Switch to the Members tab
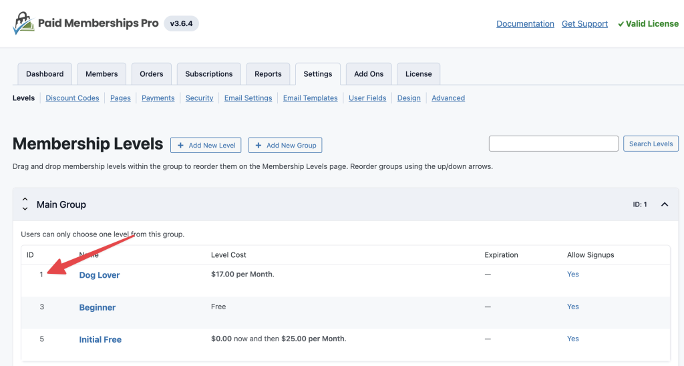Image resolution: width=684 pixels, height=366 pixels. pyautogui.click(x=102, y=74)
